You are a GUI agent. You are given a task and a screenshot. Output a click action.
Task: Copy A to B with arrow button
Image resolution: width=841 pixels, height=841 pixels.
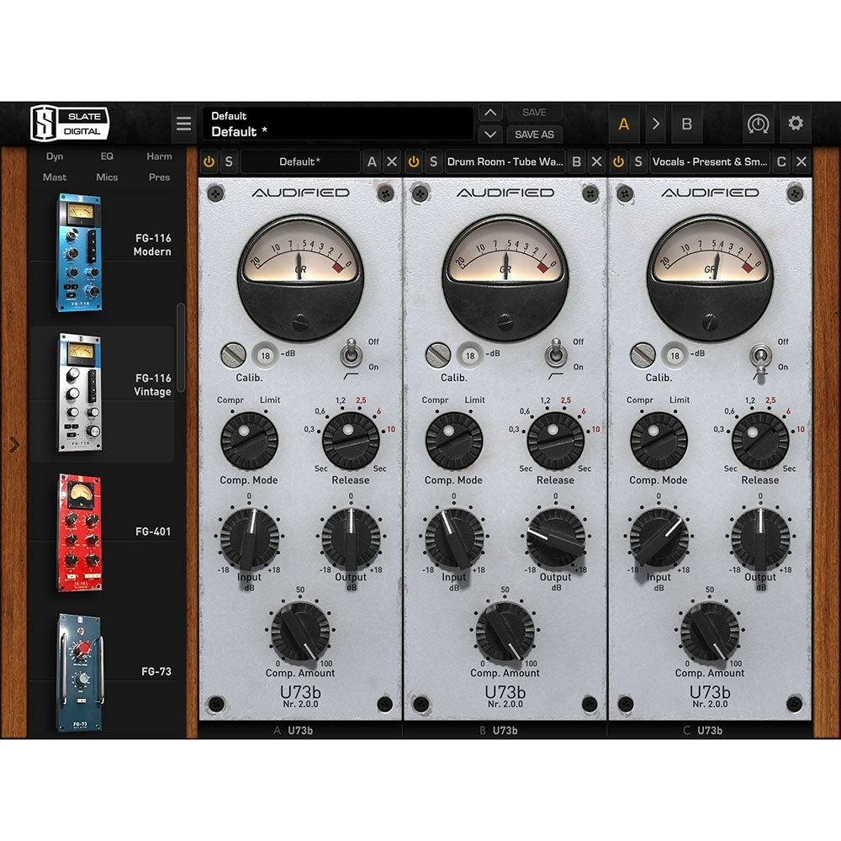655,124
